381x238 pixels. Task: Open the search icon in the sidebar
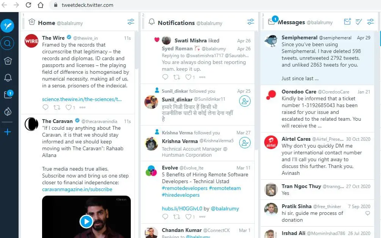(7, 43)
